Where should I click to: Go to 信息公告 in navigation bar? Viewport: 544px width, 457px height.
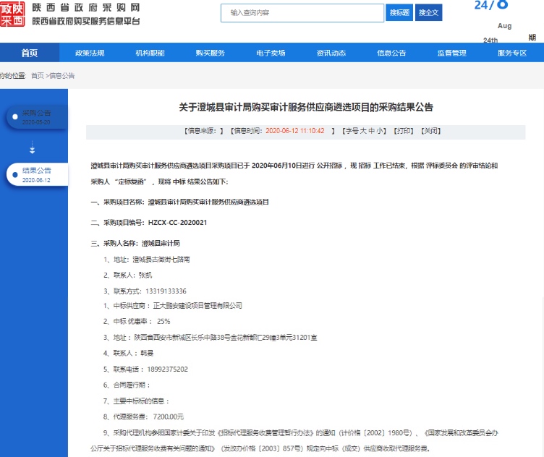pyautogui.click(x=391, y=53)
